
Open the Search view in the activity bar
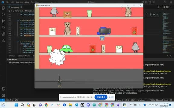(x=3, y=14)
